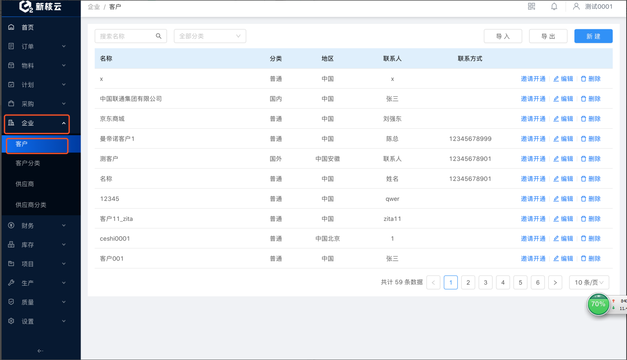Click 邀请开通 for 中国联通集团有限公司
Viewport: 627px width, 360px height.
pos(533,99)
